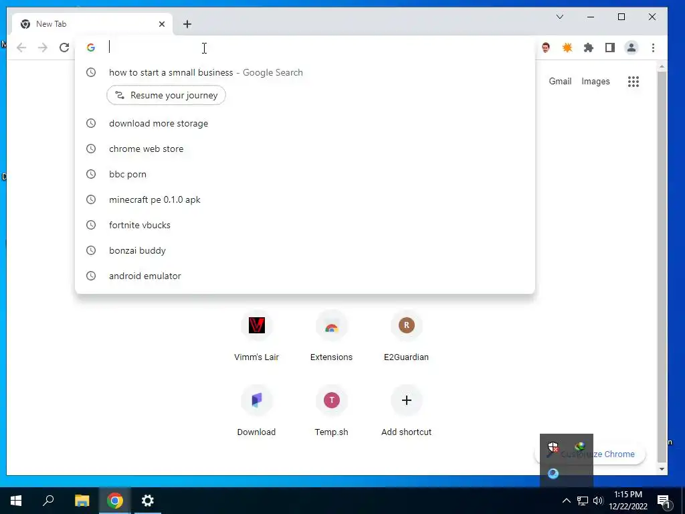Open the Temp.sh shortcut

(x=331, y=411)
